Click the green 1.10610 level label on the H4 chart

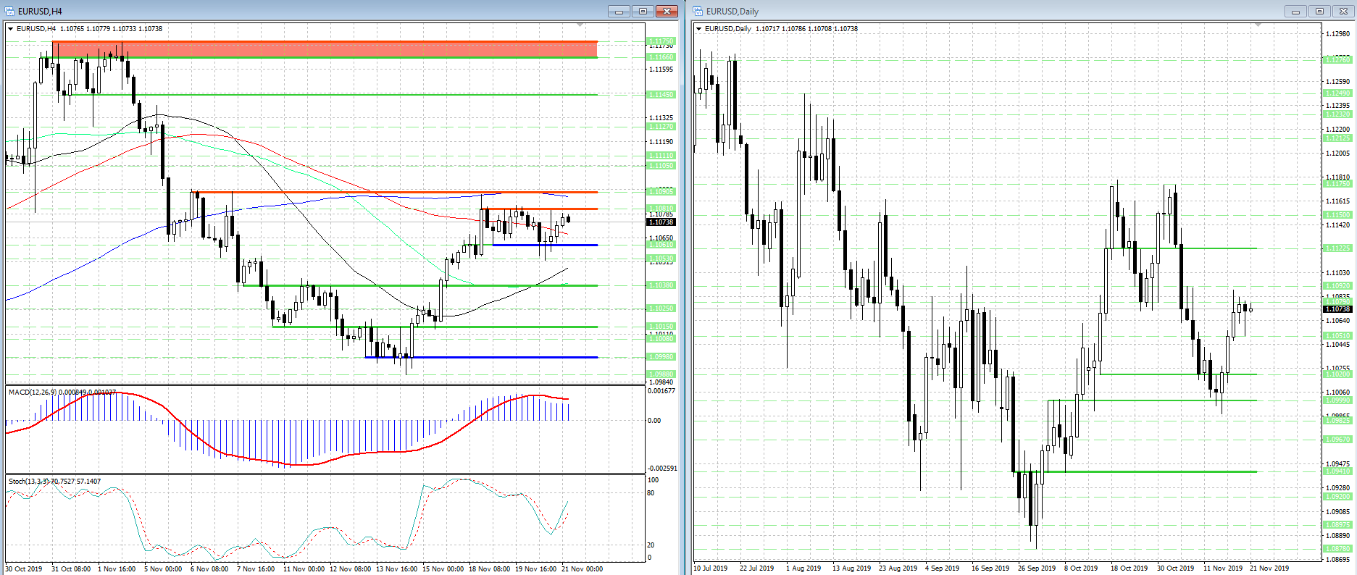[661, 245]
